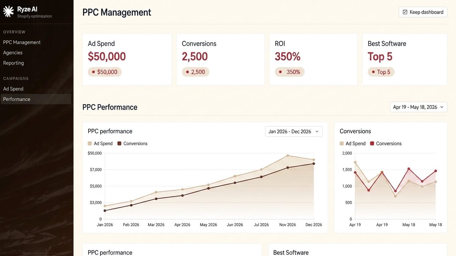The image size is (456, 256).
Task: Click the May 2026 x-axis label
Action: point(208,225)
